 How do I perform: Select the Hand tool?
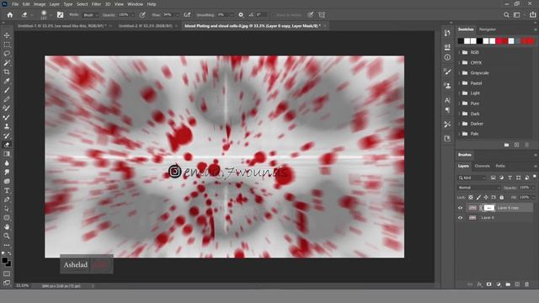click(7, 226)
